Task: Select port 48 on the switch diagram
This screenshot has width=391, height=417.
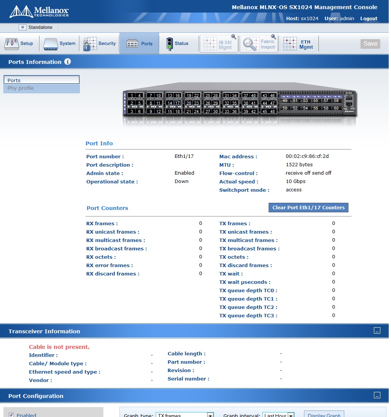Action: tap(272, 111)
